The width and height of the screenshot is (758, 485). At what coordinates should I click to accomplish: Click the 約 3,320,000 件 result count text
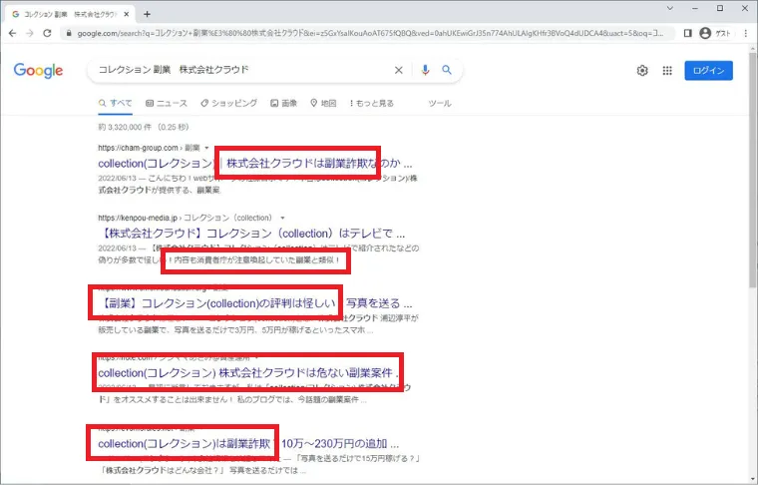[x=143, y=127]
